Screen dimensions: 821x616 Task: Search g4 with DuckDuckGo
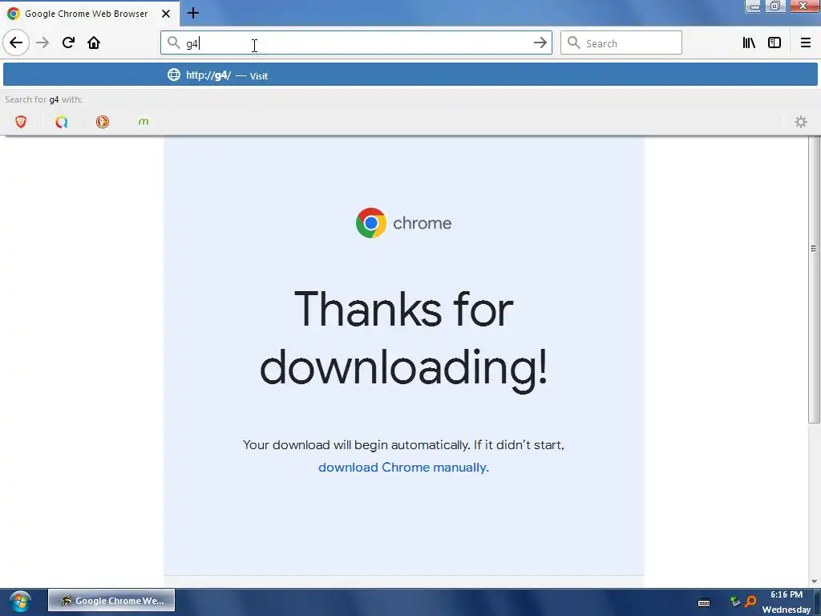point(103,122)
